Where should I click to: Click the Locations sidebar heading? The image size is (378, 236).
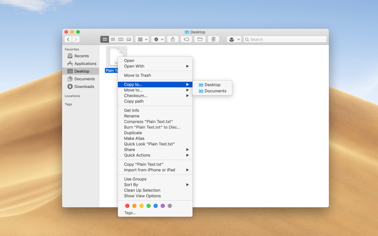(x=72, y=96)
